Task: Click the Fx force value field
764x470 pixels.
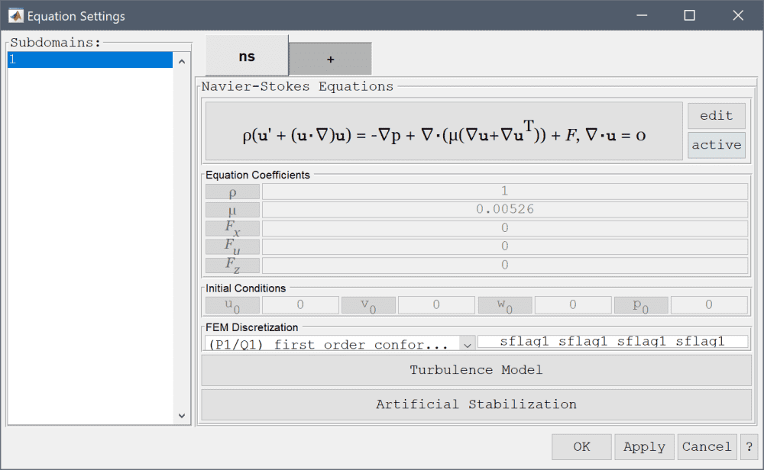Action: tap(505, 228)
